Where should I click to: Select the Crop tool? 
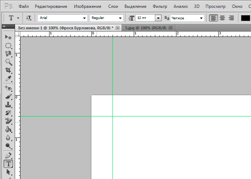pos(8,70)
